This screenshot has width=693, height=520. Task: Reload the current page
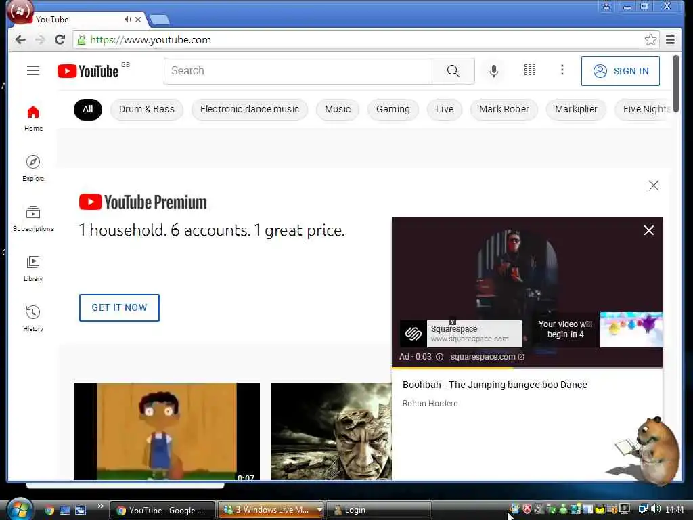pyautogui.click(x=60, y=40)
